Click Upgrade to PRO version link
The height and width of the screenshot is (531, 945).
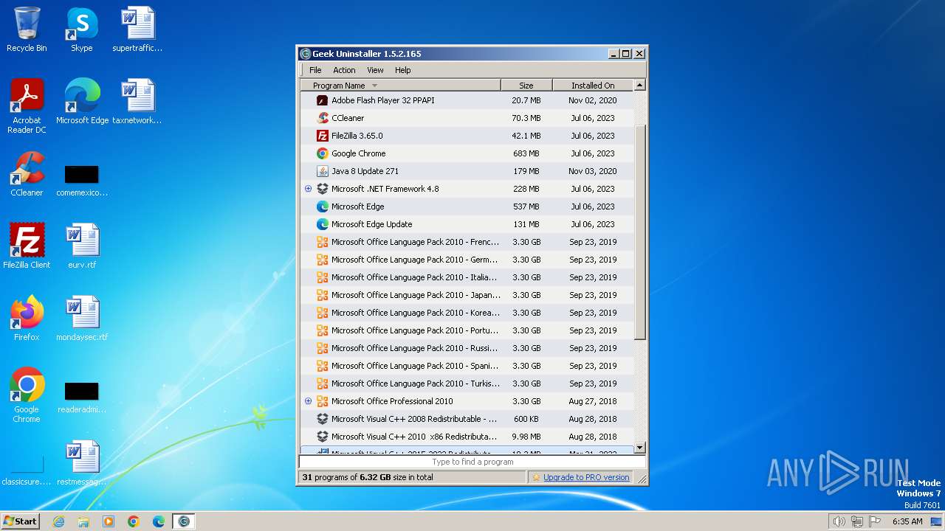586,477
